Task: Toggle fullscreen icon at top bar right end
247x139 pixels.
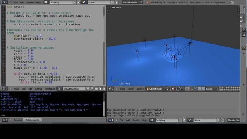Action: [x=232, y=2]
